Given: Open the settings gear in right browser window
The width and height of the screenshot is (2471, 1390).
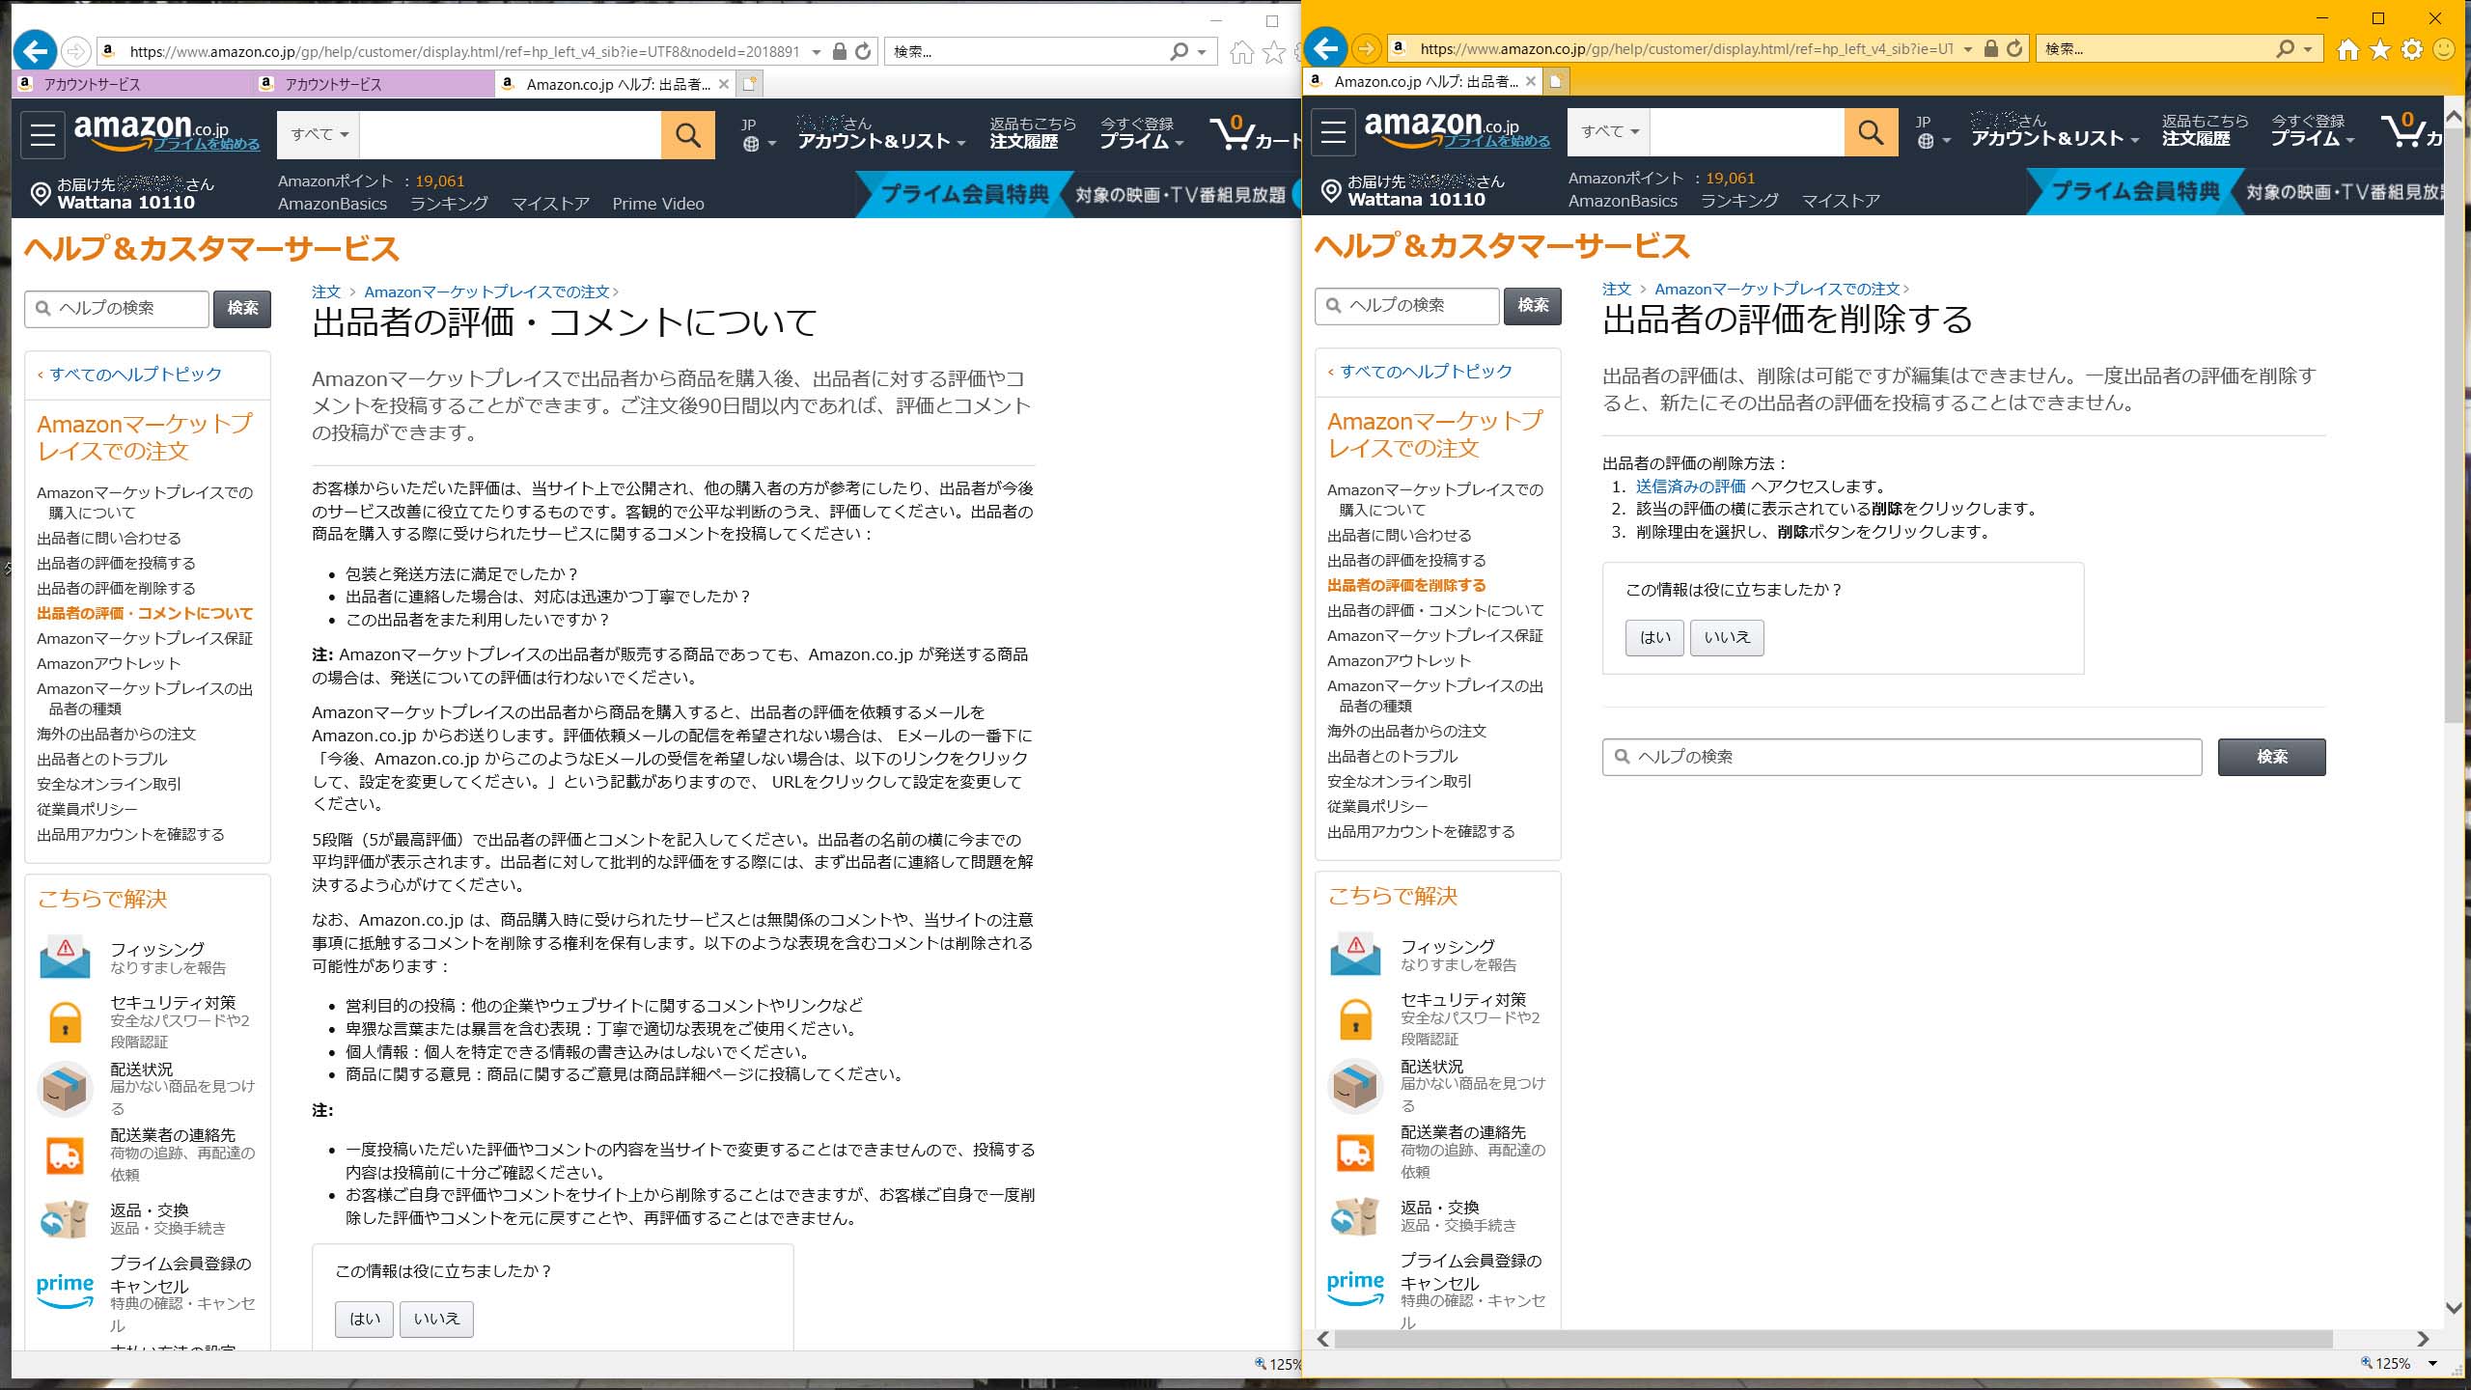Looking at the screenshot, I should pyautogui.click(x=2412, y=49).
